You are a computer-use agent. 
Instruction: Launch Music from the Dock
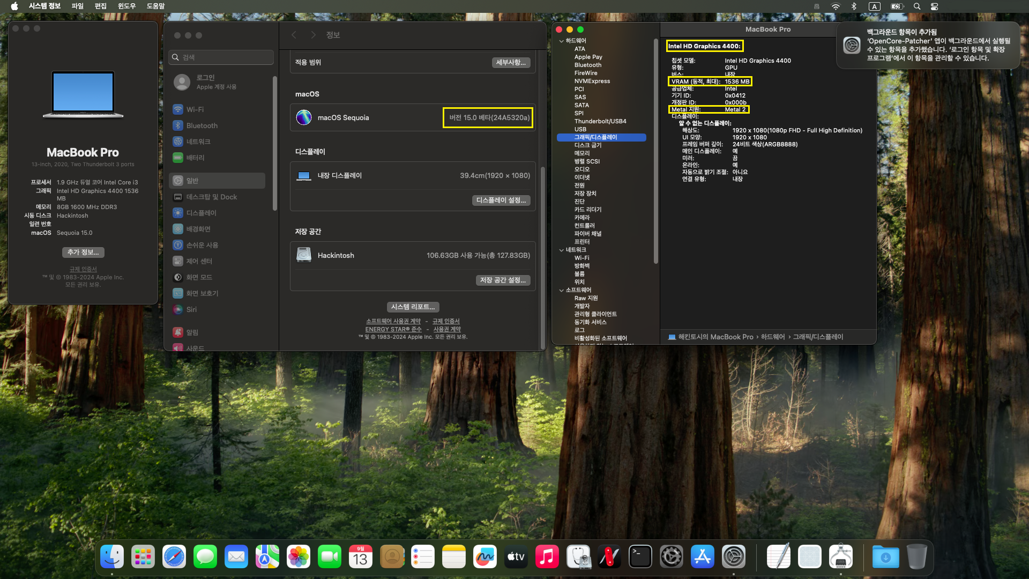pyautogui.click(x=547, y=557)
